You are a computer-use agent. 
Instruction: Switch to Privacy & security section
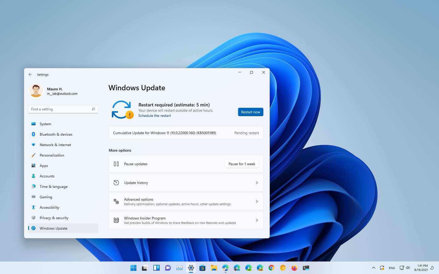coord(54,218)
